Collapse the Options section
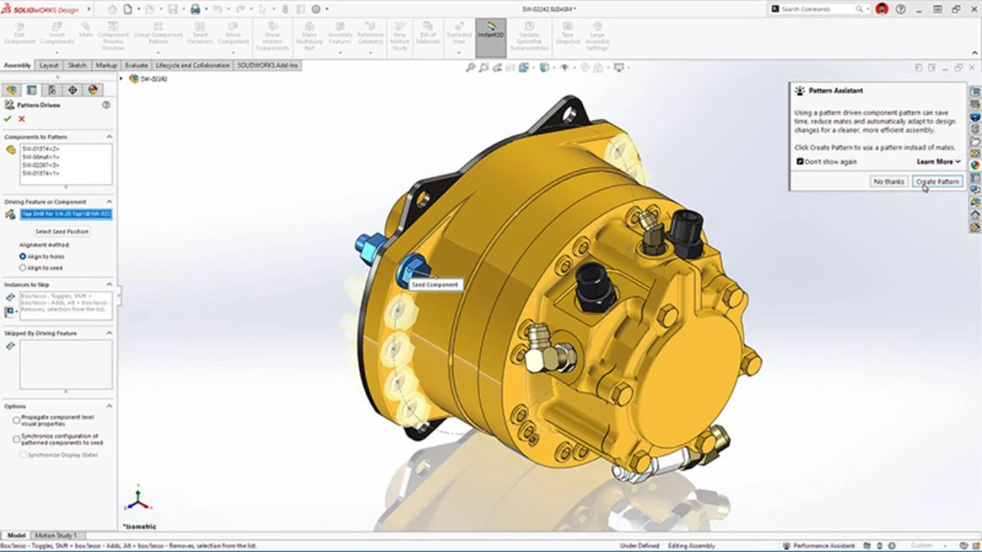This screenshot has height=552, width=982. point(109,406)
